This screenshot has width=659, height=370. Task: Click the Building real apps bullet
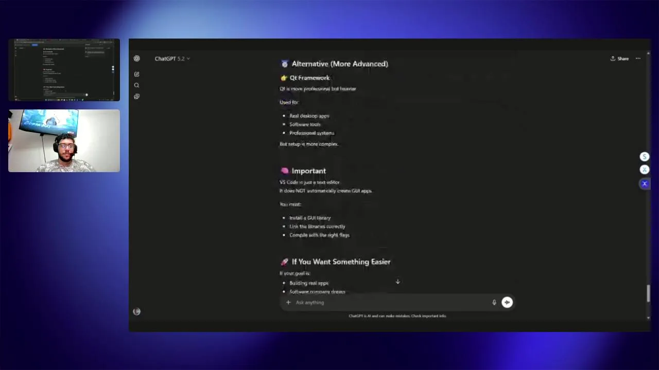(x=308, y=283)
